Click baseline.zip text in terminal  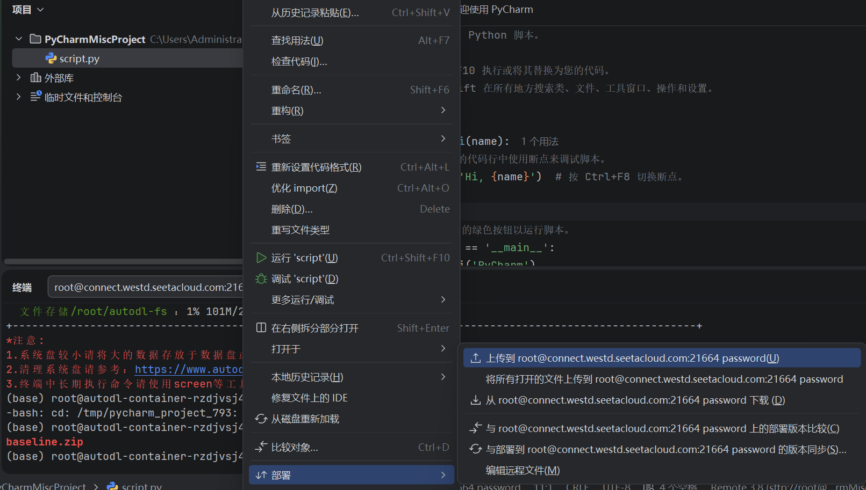click(45, 442)
